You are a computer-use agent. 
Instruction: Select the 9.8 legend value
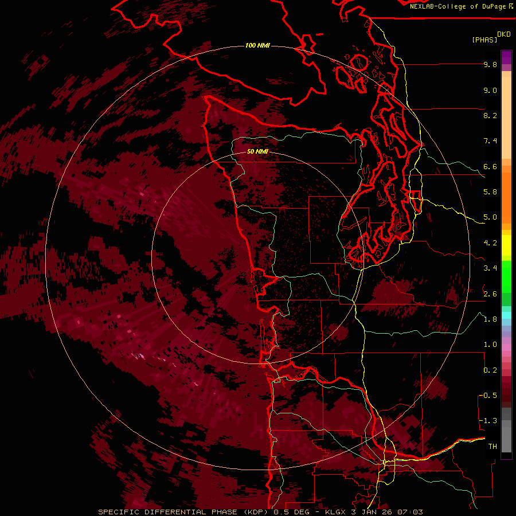coord(490,65)
